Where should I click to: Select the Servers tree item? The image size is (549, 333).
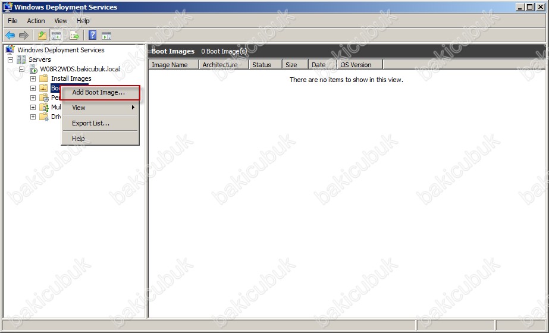click(40, 59)
